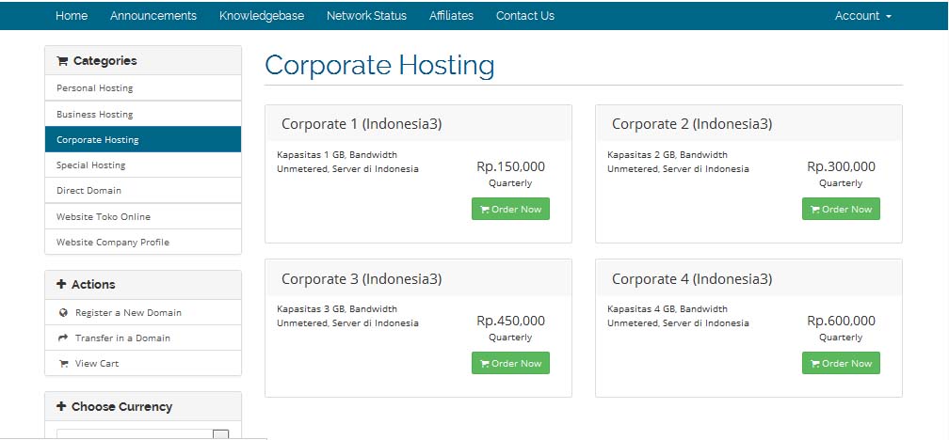Click the globe icon beside Register a New Domain
Image resolution: width=949 pixels, height=440 pixels.
(63, 313)
